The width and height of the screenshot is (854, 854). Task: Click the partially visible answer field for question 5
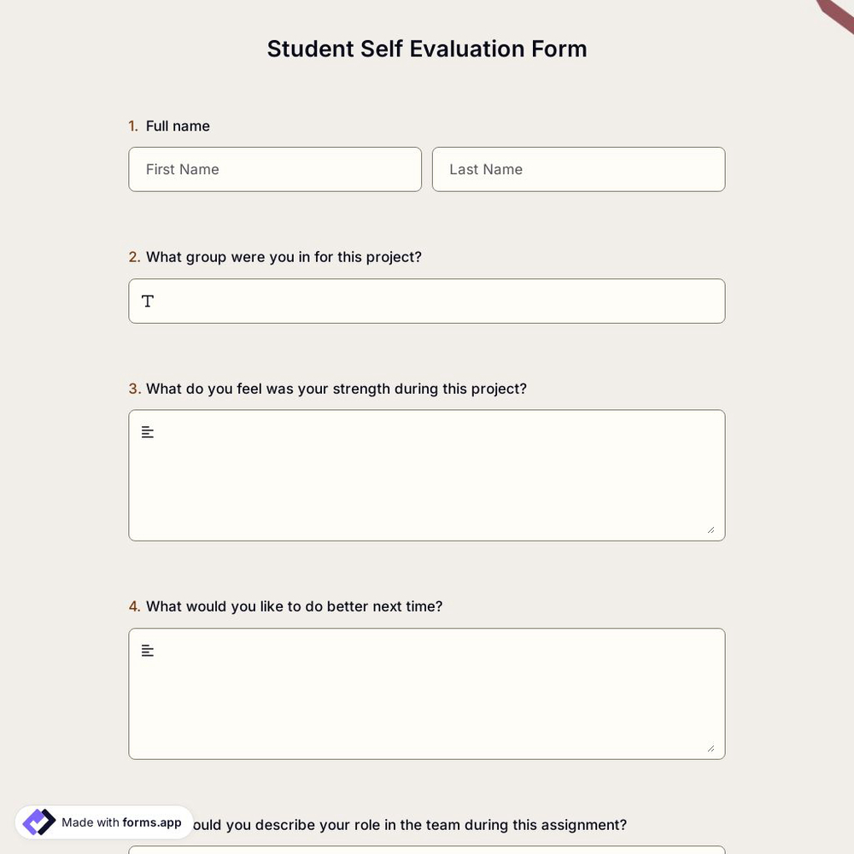(x=427, y=851)
